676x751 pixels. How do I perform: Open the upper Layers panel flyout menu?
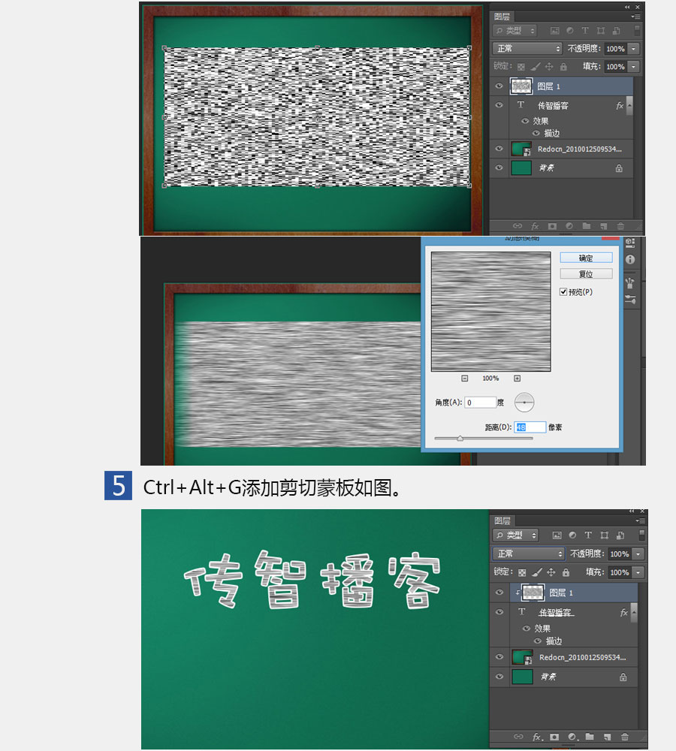tap(635, 17)
